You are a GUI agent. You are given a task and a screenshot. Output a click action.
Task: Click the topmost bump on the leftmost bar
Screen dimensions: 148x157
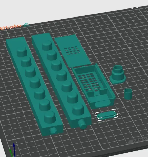(22, 52)
